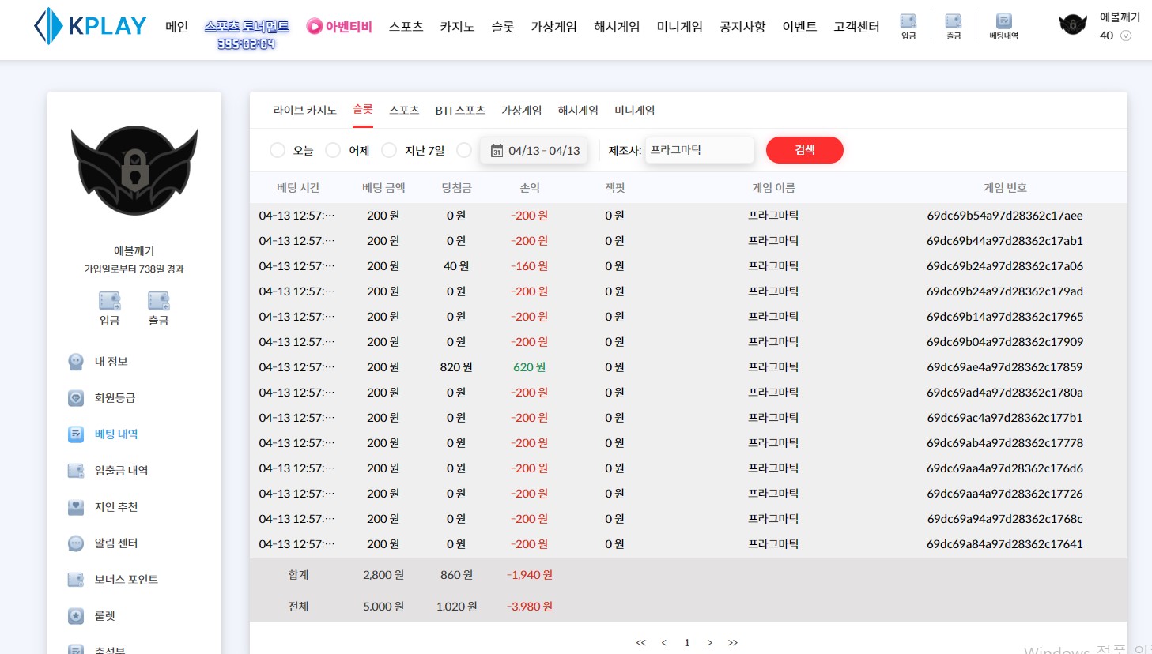Open the 04/13 - 04/13 date range picker
The width and height of the screenshot is (1152, 654).
tap(536, 150)
